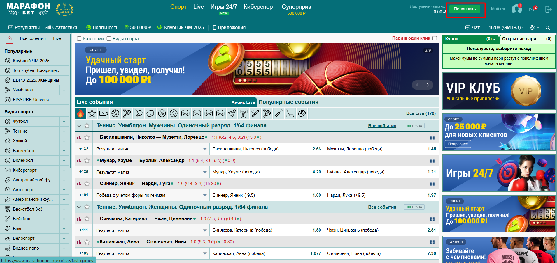Viewport: 557px width, 263px height.
Task: Star the Басилашвили — Музетти match
Action: 87,137
